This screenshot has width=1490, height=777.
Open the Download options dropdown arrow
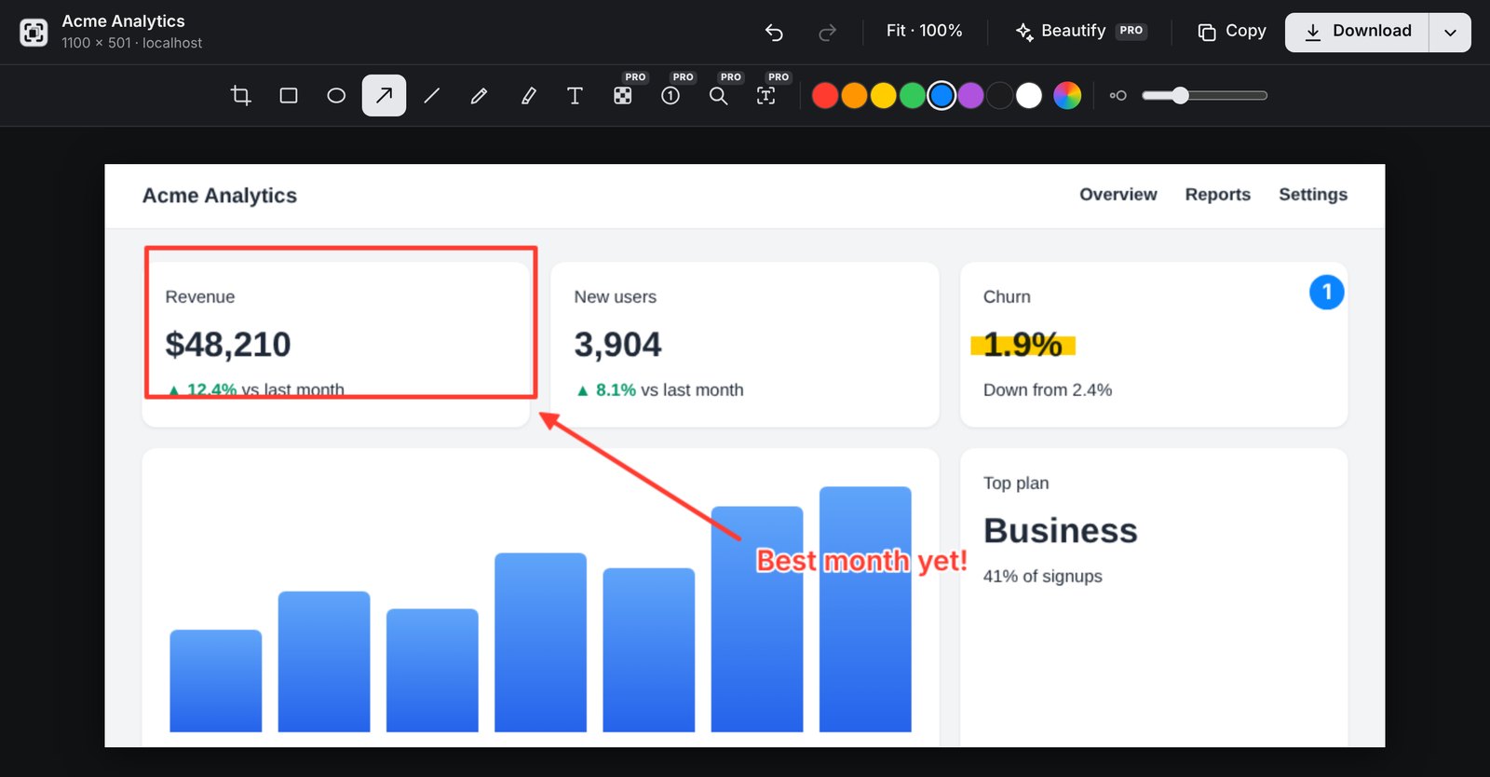point(1450,33)
